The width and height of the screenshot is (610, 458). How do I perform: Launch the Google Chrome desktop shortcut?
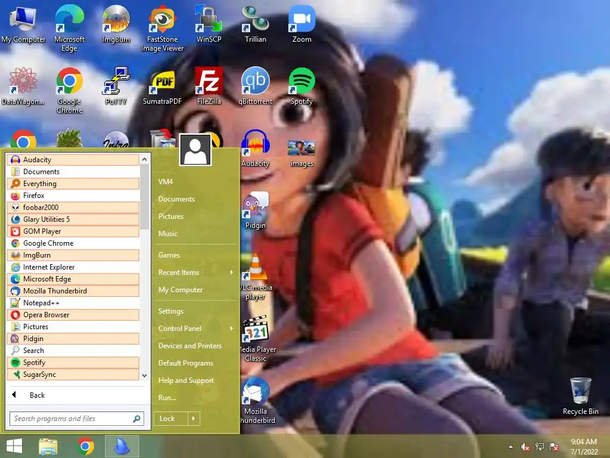pyautogui.click(x=69, y=91)
